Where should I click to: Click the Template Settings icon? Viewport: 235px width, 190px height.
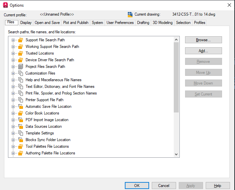pos(21,133)
